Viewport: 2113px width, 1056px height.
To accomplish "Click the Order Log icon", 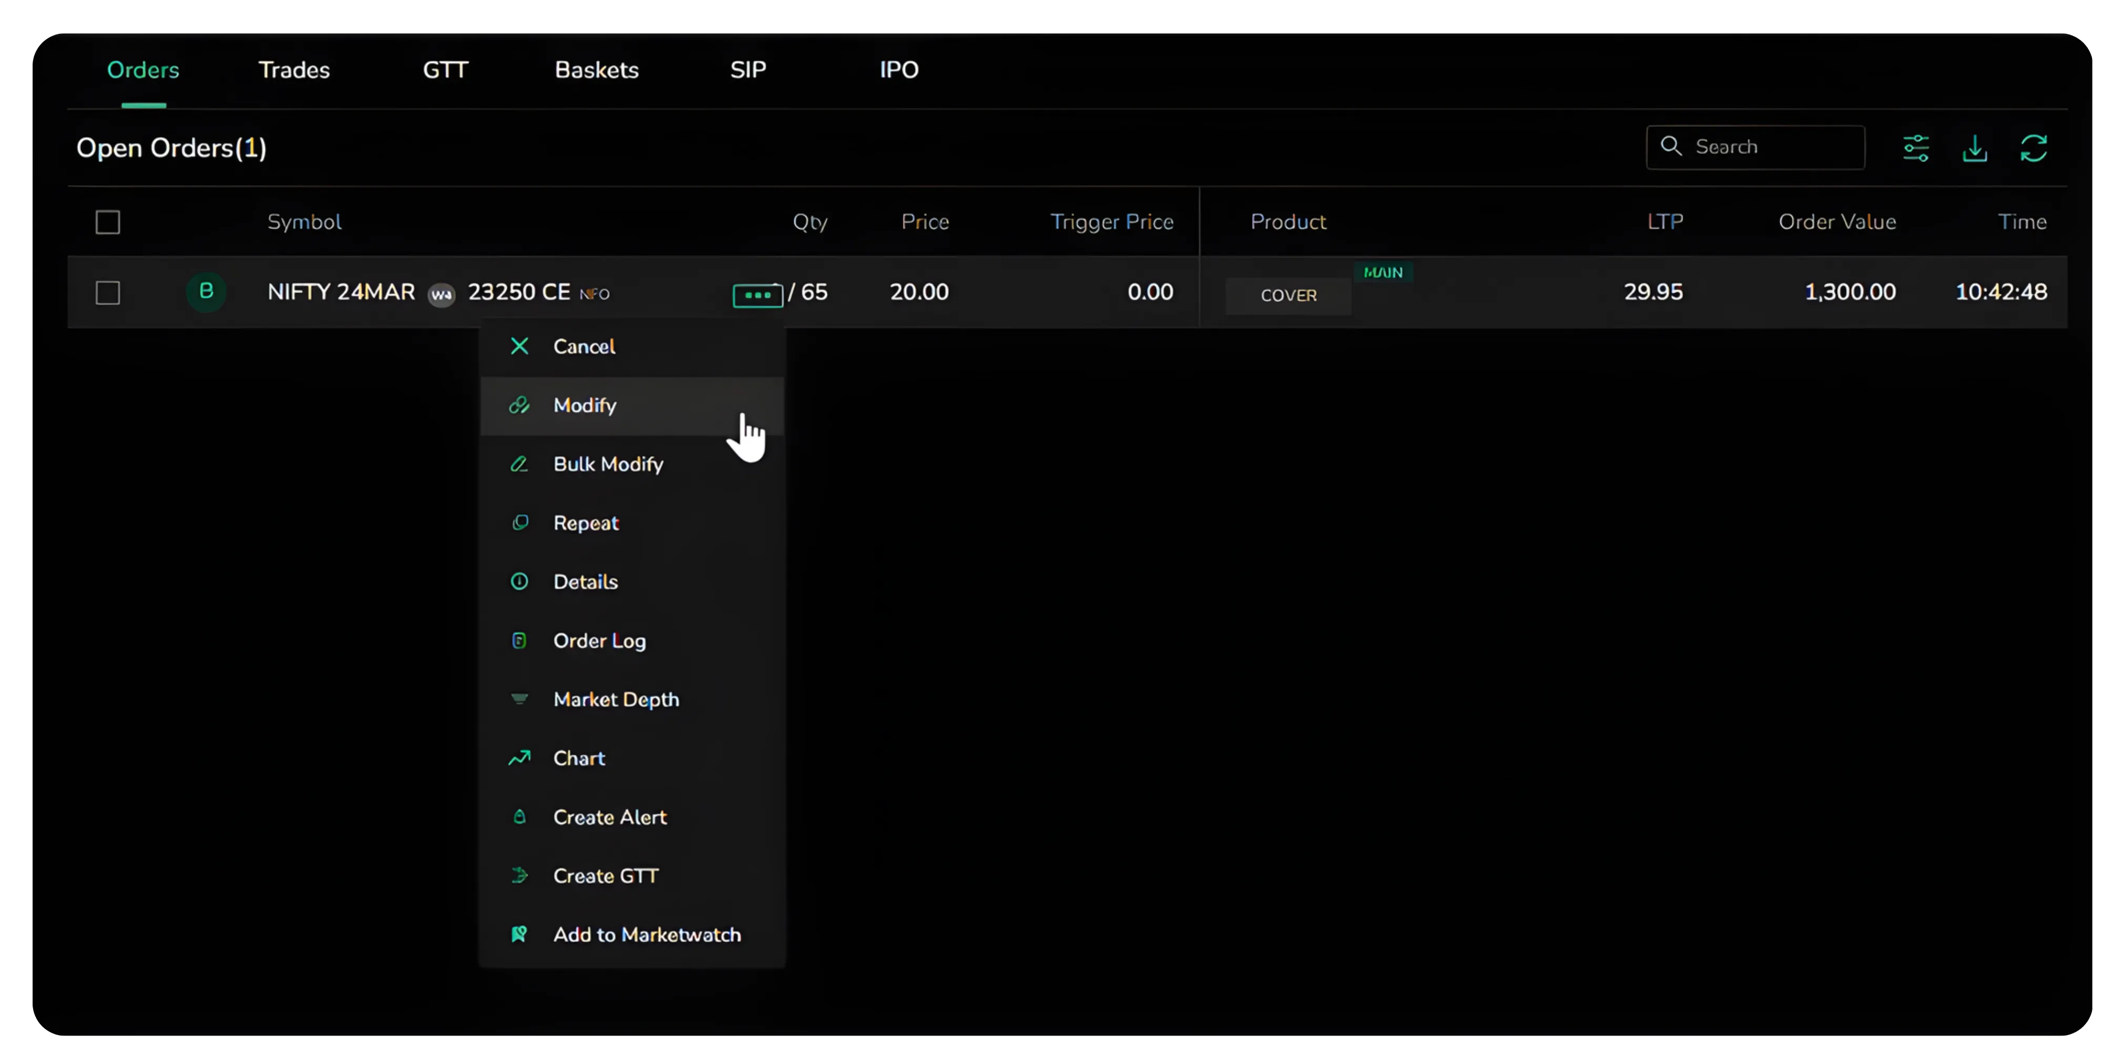I will (520, 640).
